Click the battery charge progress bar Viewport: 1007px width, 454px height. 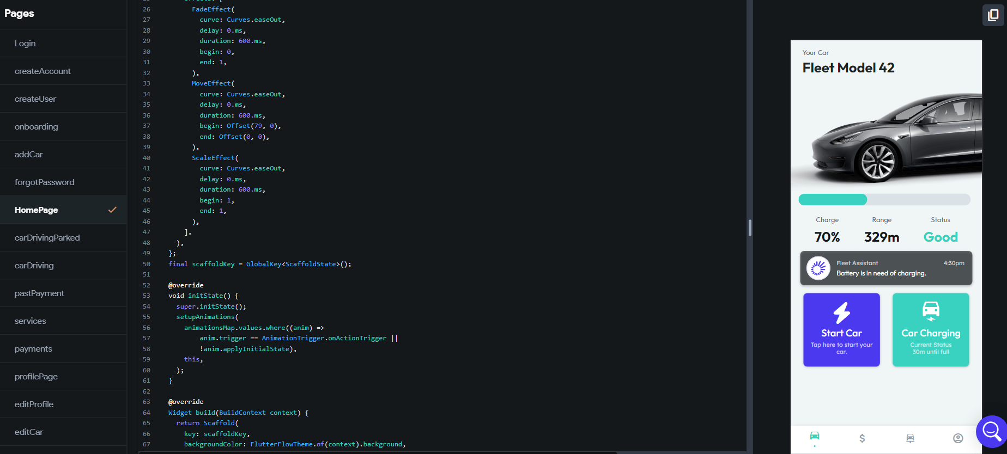884,199
